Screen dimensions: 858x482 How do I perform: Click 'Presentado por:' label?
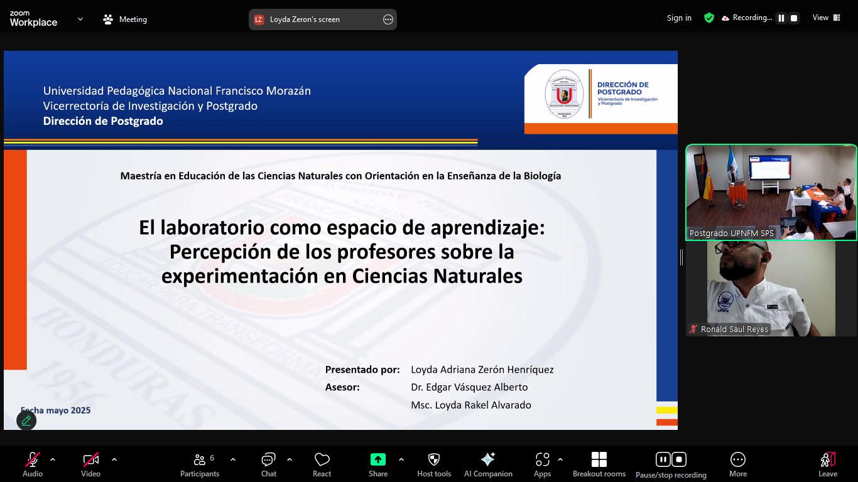pyautogui.click(x=362, y=370)
